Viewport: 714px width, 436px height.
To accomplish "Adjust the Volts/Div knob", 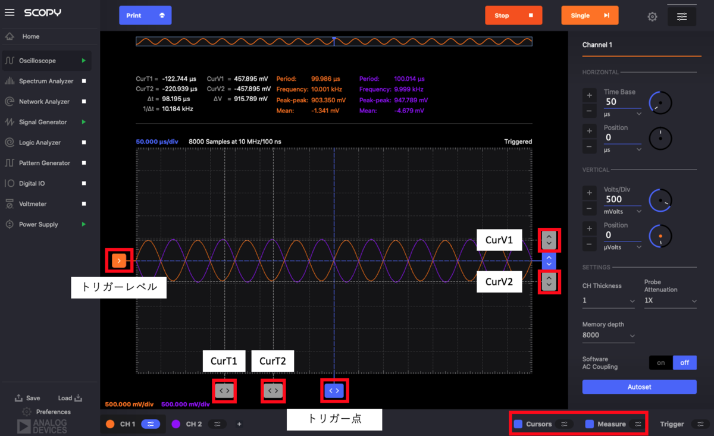I will (660, 200).
